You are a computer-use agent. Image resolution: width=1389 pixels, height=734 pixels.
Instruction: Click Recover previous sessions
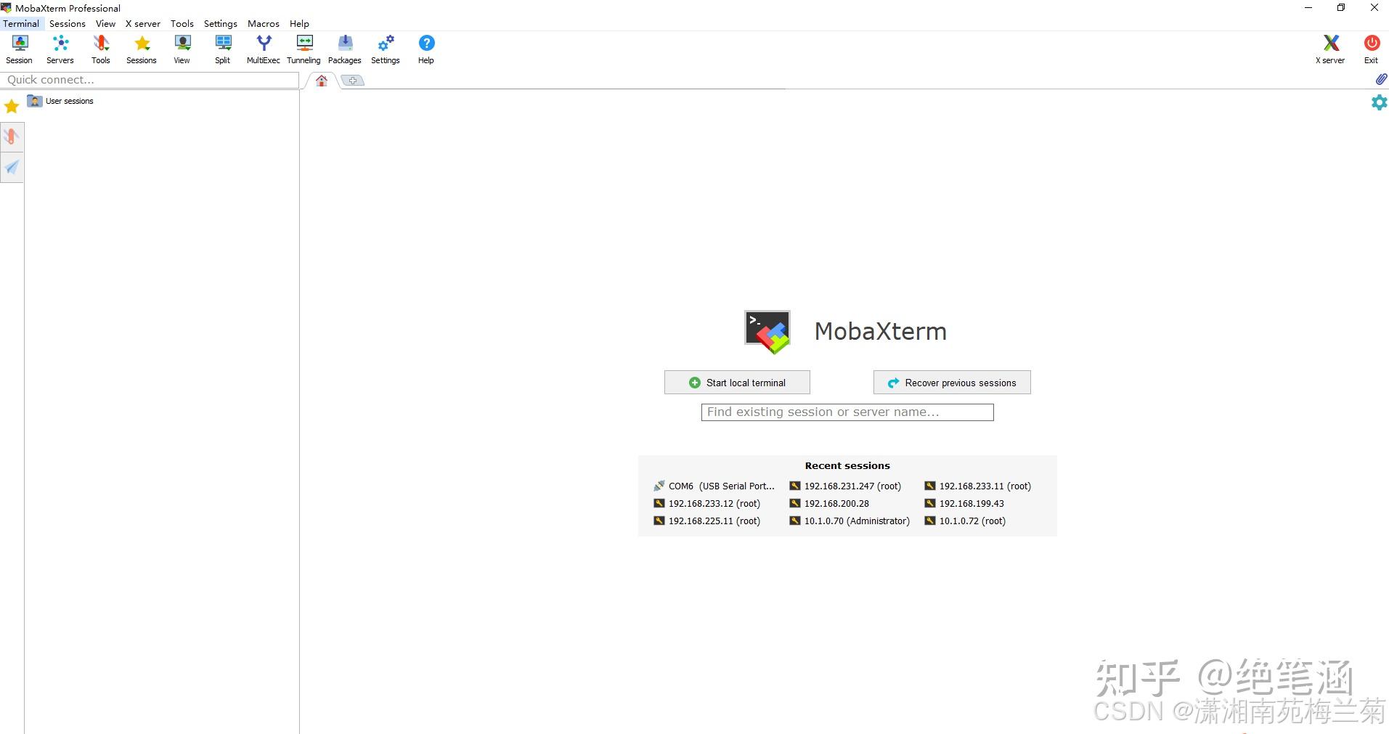coord(951,382)
